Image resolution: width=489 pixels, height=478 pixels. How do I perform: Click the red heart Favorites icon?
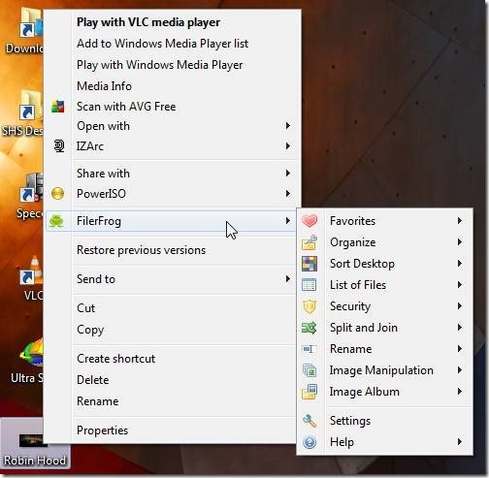310,221
